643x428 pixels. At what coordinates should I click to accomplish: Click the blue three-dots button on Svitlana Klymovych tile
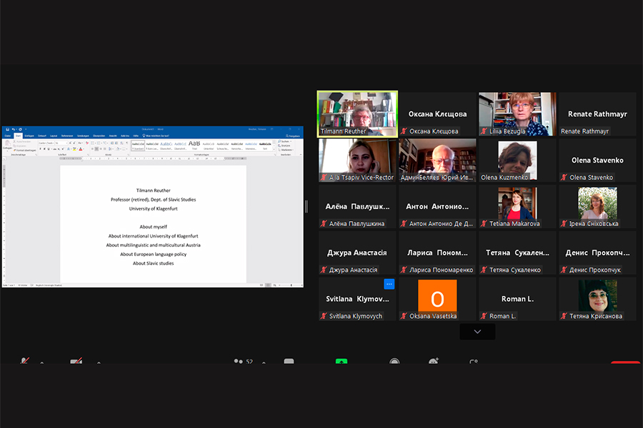pos(389,284)
